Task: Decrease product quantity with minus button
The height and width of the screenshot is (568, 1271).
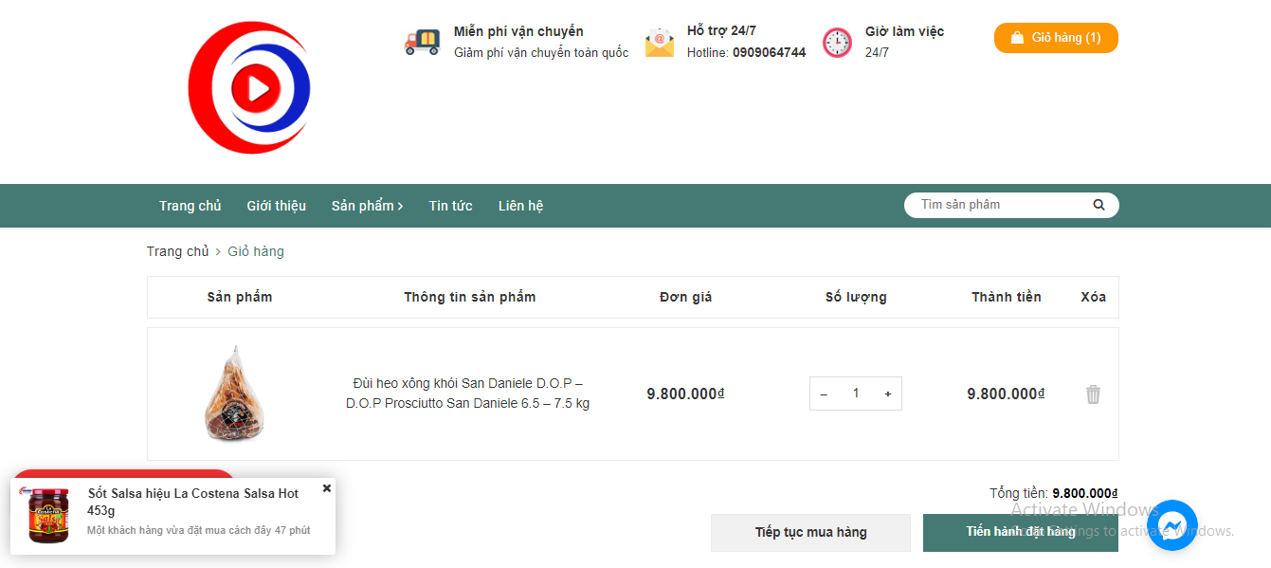Action: coord(824,394)
